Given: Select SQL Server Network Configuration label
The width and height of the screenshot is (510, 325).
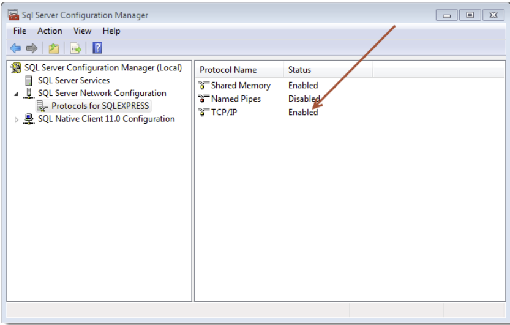Looking at the screenshot, I should [102, 93].
